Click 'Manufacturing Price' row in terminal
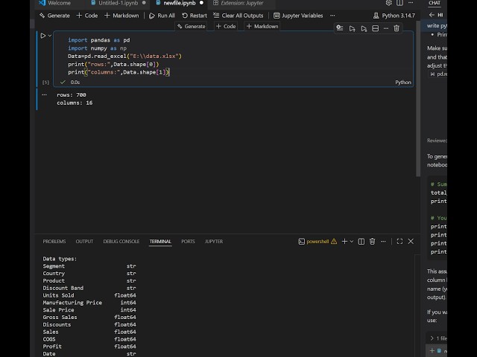This screenshot has width=477, height=357. [x=89, y=303]
